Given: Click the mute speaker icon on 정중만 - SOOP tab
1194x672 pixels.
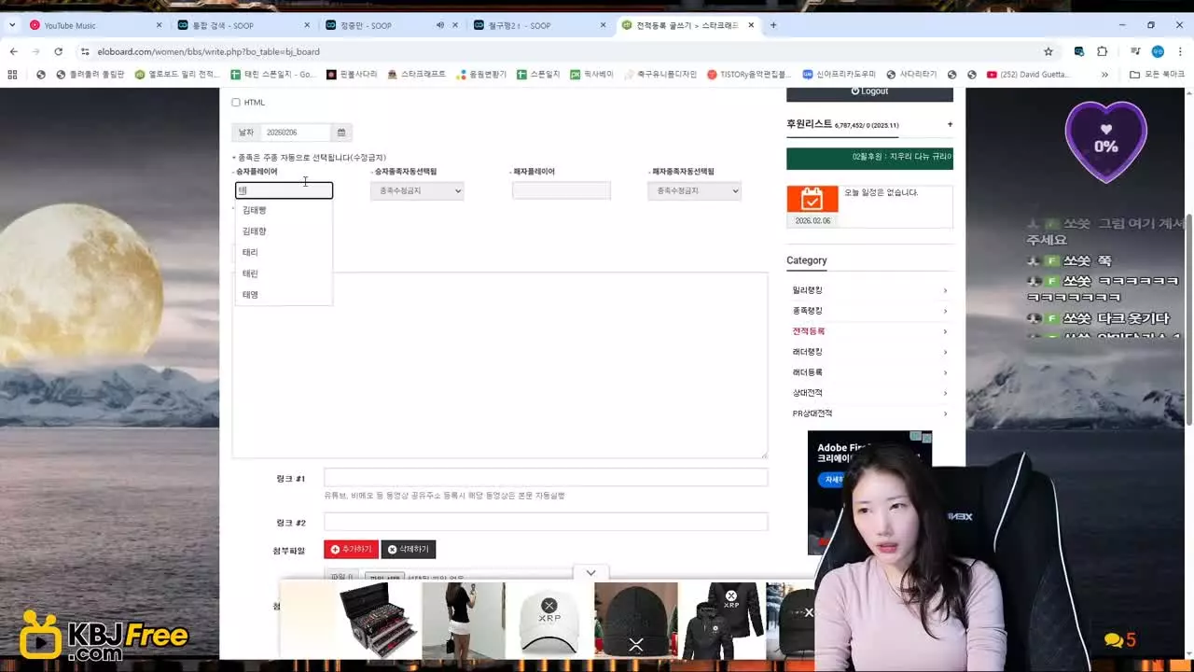Looking at the screenshot, I should click(439, 25).
